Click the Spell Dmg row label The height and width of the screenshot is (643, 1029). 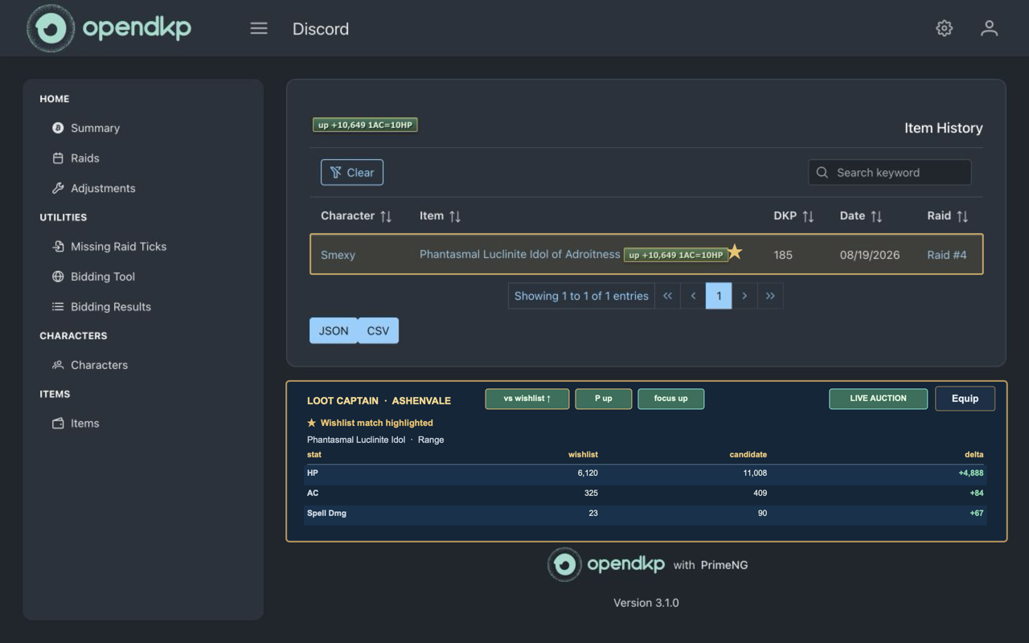point(326,513)
